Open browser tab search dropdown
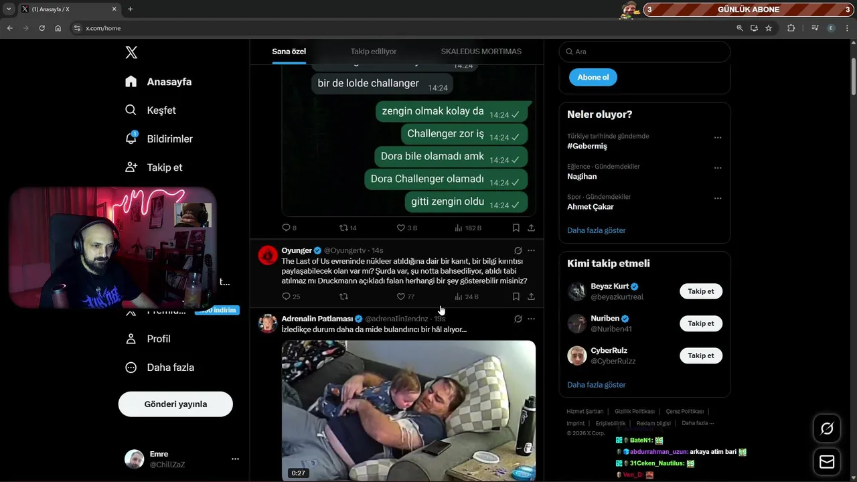This screenshot has width=857, height=482. click(9, 9)
